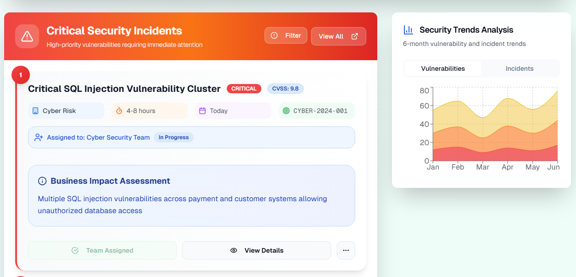Click the eye icon in View Details
The width and height of the screenshot is (576, 277).
(x=234, y=250)
